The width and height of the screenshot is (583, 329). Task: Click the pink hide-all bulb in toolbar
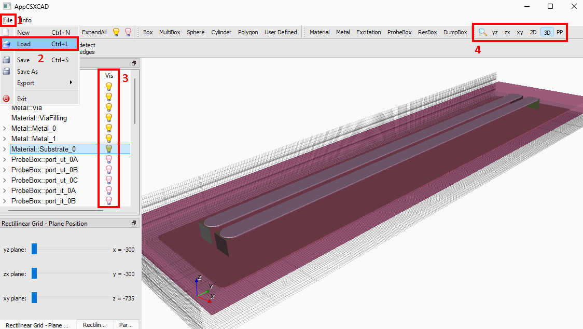click(128, 32)
